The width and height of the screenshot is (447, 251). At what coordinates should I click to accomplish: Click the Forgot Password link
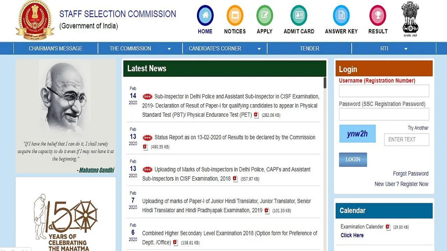(x=411, y=174)
